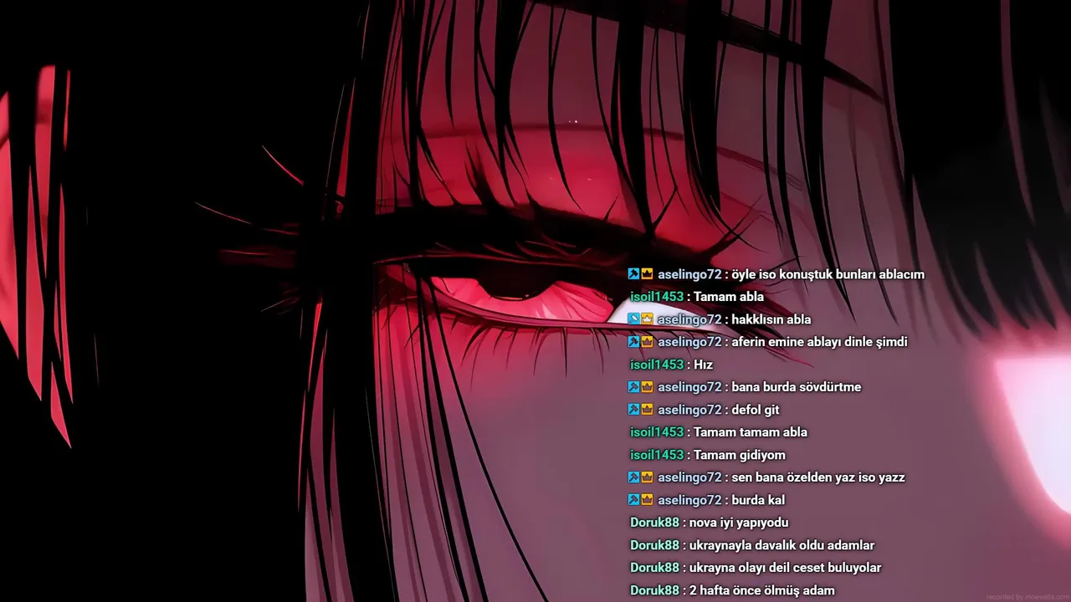Open aselingo72 profile from 'defol git' message
This screenshot has height=602, width=1071.
coord(689,410)
